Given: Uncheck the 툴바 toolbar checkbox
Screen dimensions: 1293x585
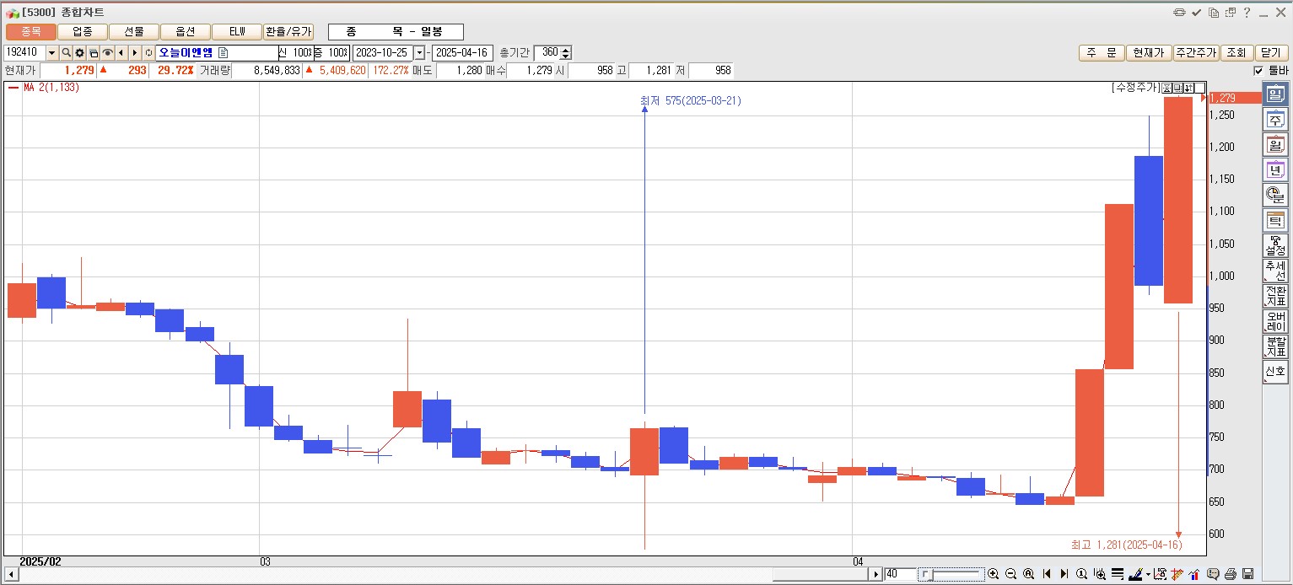Looking at the screenshot, I should point(1258,71).
